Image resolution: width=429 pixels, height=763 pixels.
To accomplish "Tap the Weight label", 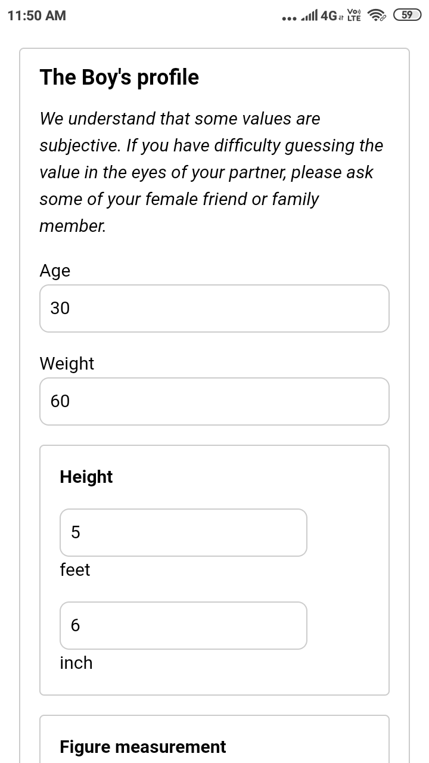I will (67, 364).
